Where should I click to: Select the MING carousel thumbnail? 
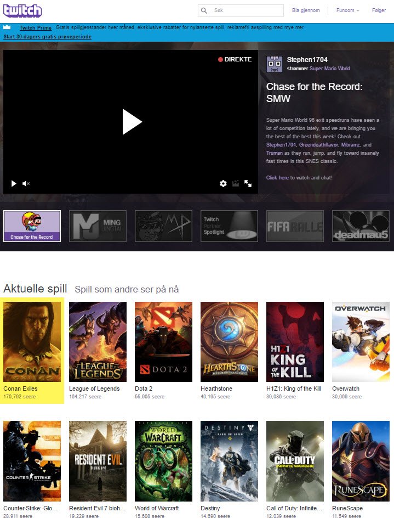[98, 226]
